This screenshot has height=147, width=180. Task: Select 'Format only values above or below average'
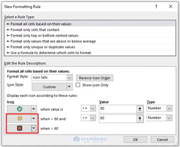pos(90,41)
